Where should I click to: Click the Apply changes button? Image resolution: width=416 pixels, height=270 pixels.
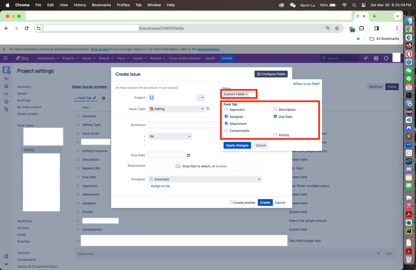(237, 145)
